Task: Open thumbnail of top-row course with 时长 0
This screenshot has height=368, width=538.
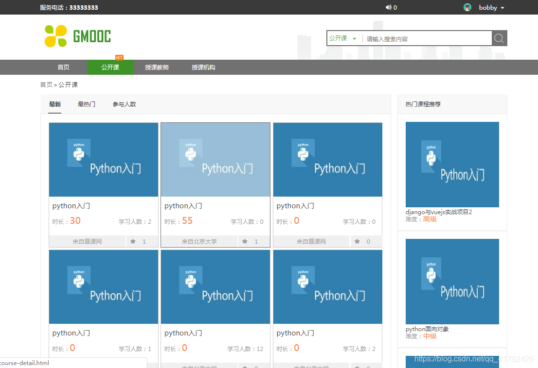Action: coord(328,160)
